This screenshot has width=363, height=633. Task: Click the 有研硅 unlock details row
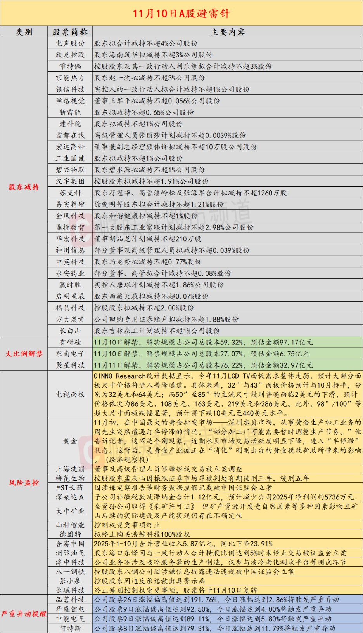228,342
